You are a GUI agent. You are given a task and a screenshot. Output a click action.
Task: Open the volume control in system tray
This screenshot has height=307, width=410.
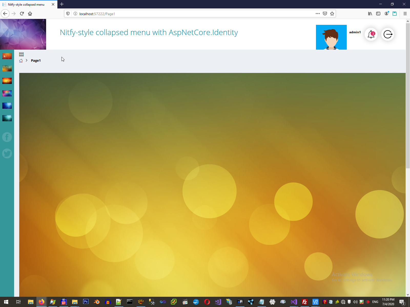click(355, 302)
